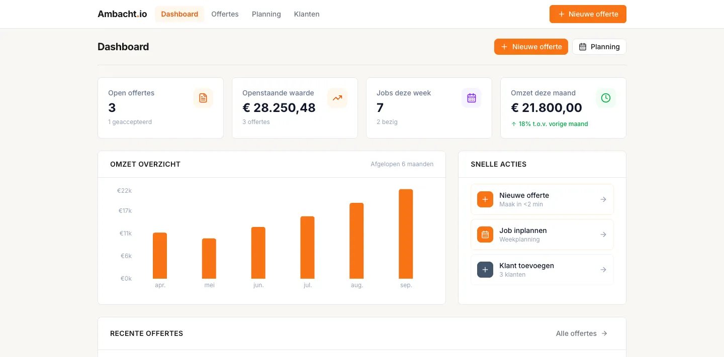Open the Dashboard nav tab
724x357 pixels.
179,14
